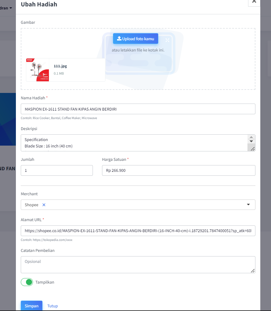Focus the Nama Hadiah input field

pos(138,109)
